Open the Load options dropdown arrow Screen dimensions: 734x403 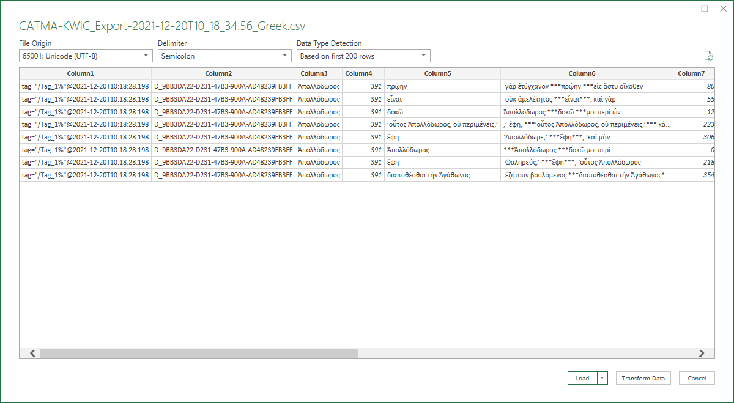(x=602, y=378)
